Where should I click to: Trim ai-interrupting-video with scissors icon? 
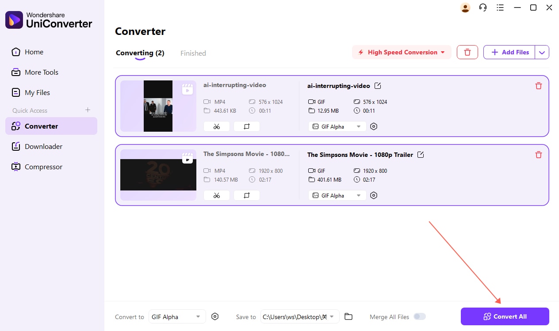[217, 126]
